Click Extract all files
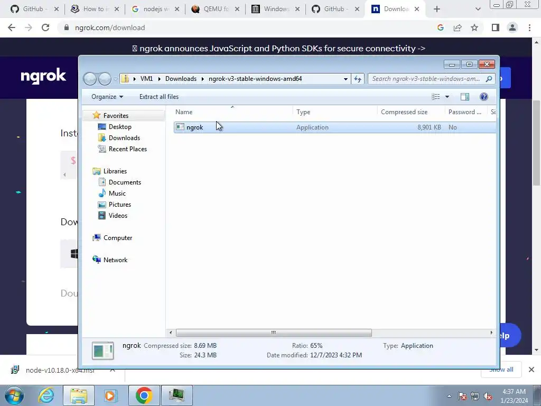This screenshot has width=541, height=406. (158, 97)
